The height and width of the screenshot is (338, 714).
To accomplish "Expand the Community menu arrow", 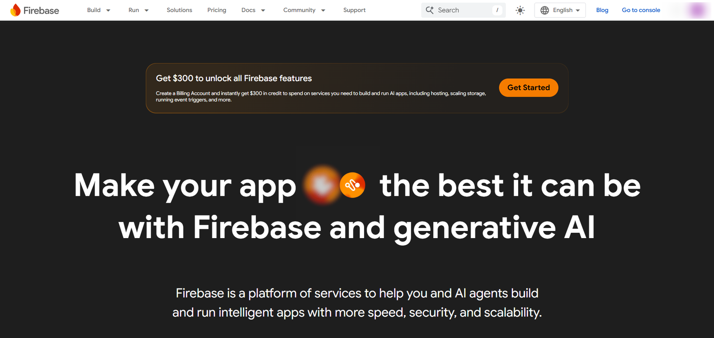I will (x=323, y=10).
